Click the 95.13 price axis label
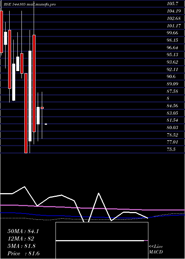185x259 pixels. 172,55
